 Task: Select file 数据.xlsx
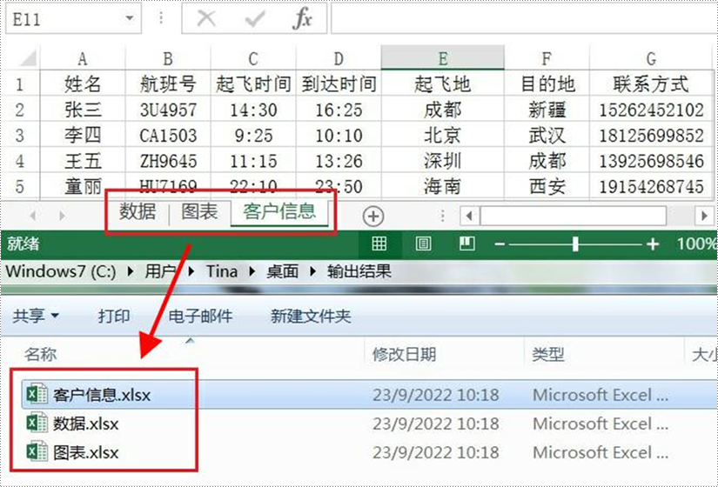[x=85, y=424]
